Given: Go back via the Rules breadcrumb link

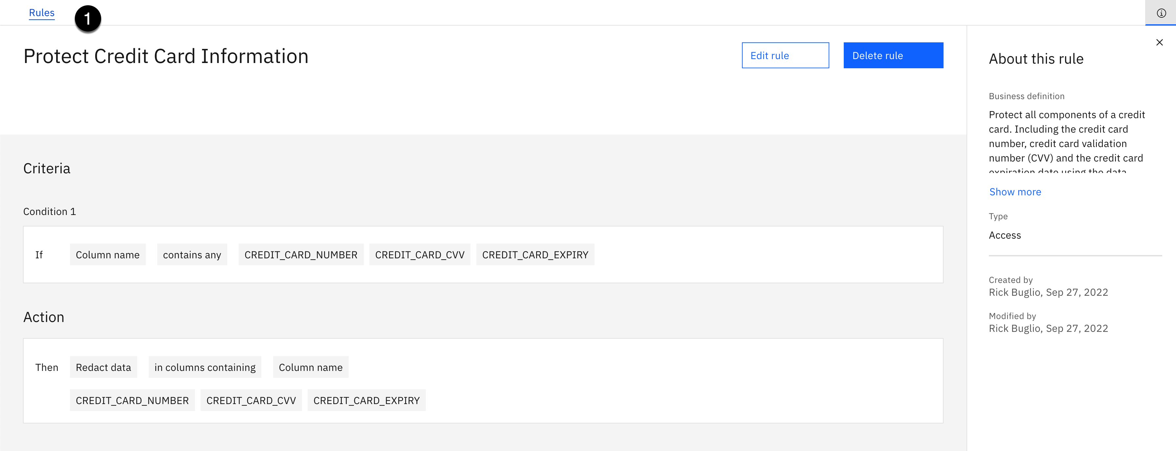Looking at the screenshot, I should [x=42, y=13].
